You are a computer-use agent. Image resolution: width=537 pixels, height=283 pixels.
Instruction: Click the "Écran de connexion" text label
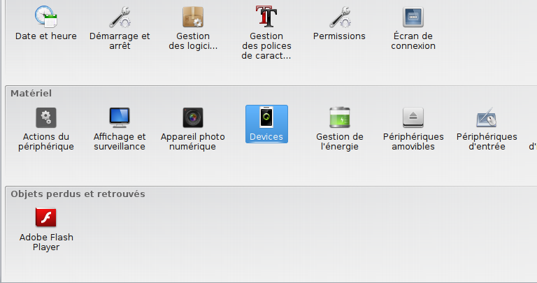pyautogui.click(x=413, y=41)
